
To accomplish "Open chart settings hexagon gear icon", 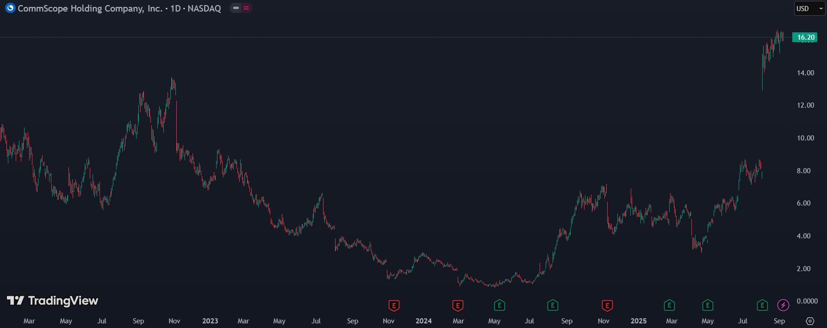I will (810, 321).
